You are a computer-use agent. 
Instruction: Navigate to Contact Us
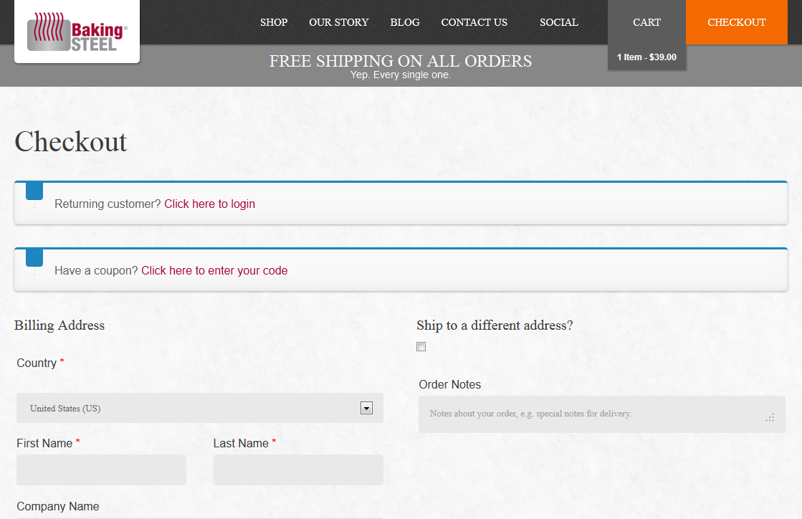click(474, 22)
